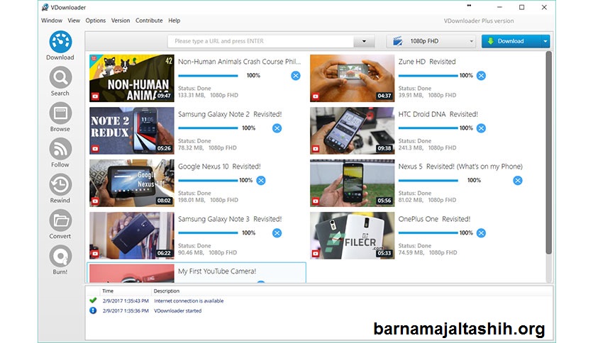Expand the URL history dropdown arrow
The image size is (593, 343).
coord(364,41)
